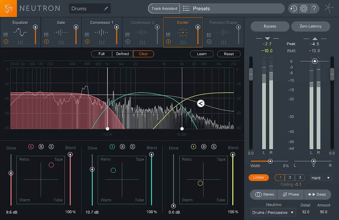339x220 pixels.
Task: Enable Transient Shaper module power
Action: pos(209,41)
